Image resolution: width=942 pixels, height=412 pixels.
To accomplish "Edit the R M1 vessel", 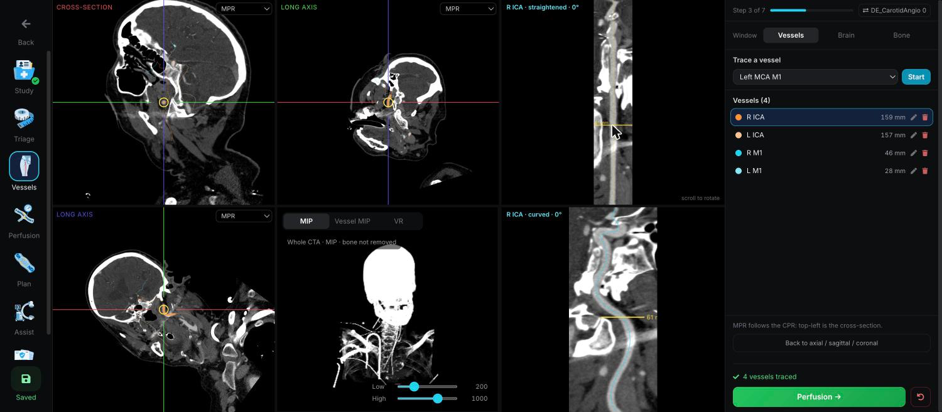I will point(914,153).
